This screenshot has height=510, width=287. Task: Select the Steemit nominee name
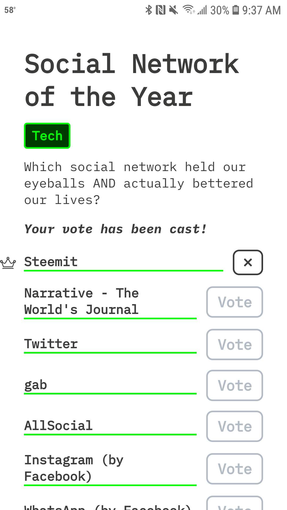(x=51, y=262)
